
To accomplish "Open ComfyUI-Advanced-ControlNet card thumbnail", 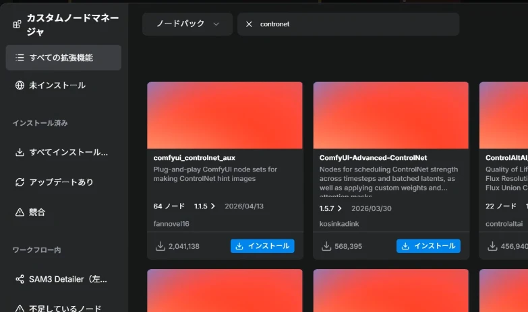I will point(391,115).
